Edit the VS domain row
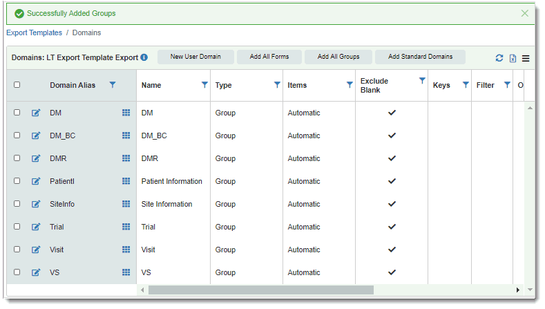The width and height of the screenshot is (545, 309). click(x=36, y=272)
